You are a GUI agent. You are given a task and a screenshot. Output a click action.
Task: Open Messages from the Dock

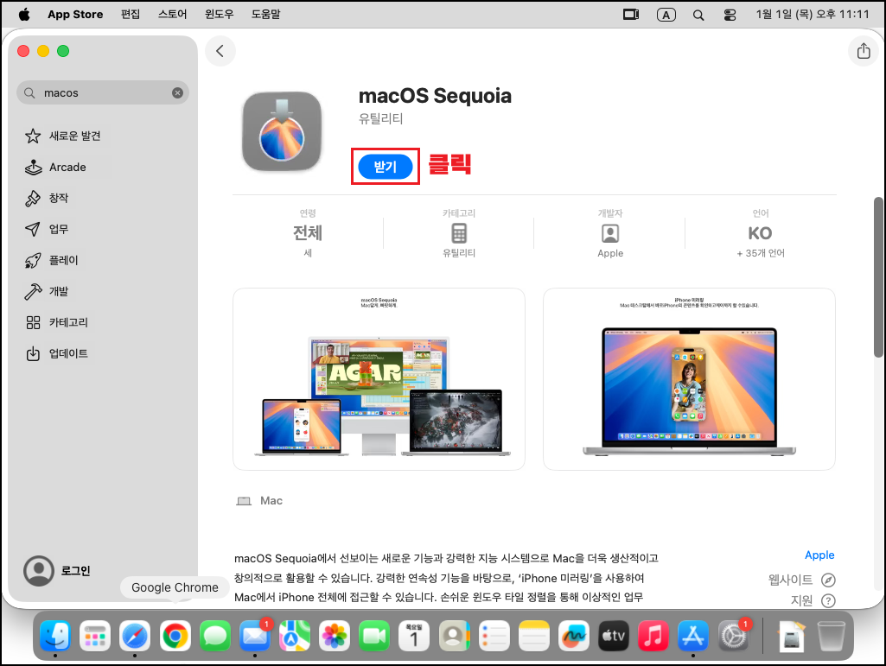(214, 636)
